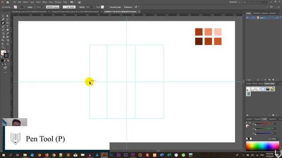282x158 pixels.
Task: Open the Arrange Documents icon
Action: [x=72, y=2]
